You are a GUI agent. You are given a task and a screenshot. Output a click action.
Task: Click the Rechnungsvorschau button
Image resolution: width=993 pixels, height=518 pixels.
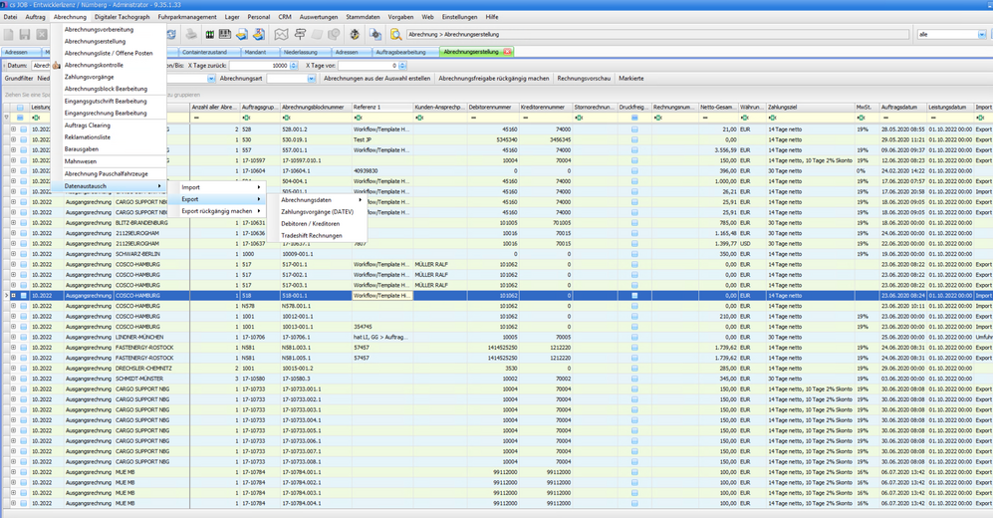click(584, 79)
